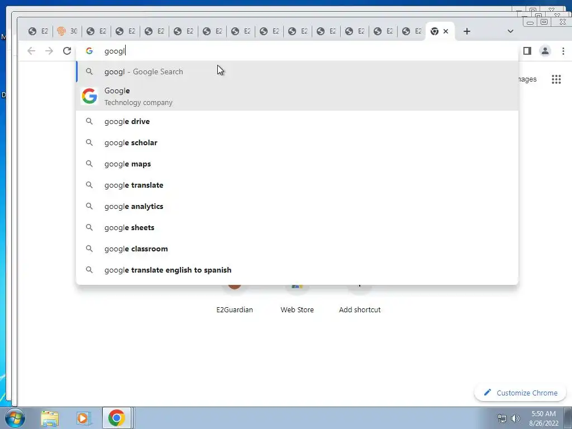Select 'googl - Google Search' suggestion
The image size is (572, 429).
pyautogui.click(x=297, y=71)
